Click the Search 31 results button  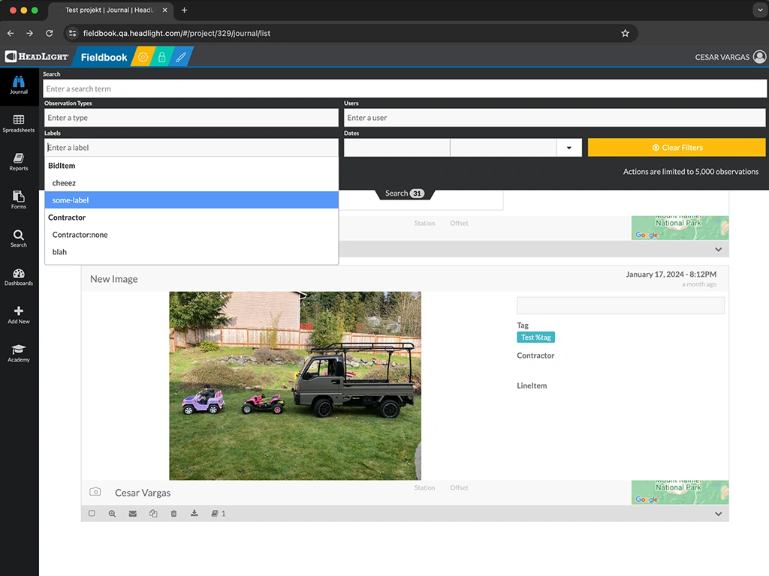(404, 193)
